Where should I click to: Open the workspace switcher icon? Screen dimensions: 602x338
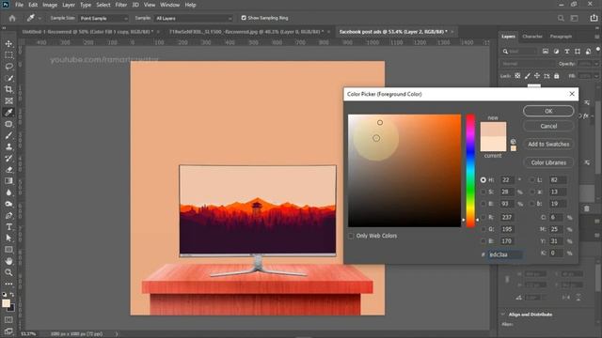pyautogui.click(x=575, y=18)
